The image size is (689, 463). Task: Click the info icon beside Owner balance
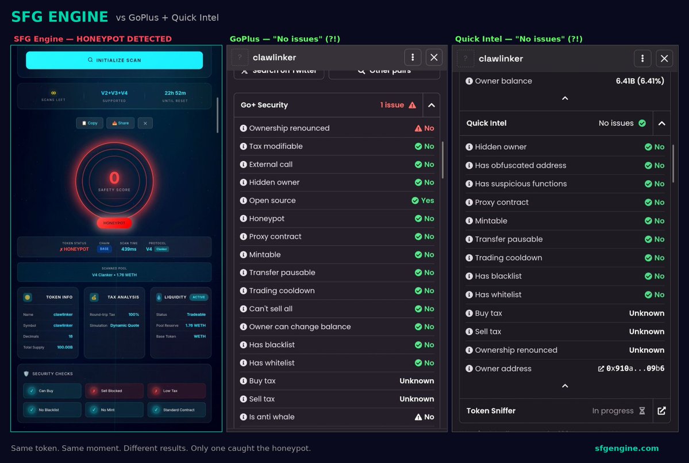click(x=468, y=81)
